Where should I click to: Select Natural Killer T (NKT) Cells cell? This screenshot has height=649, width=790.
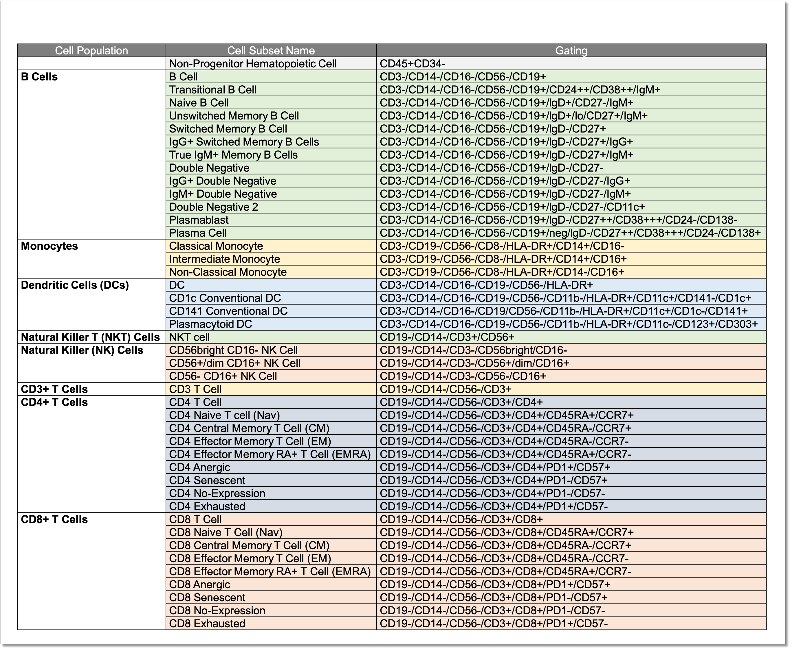[x=90, y=337]
